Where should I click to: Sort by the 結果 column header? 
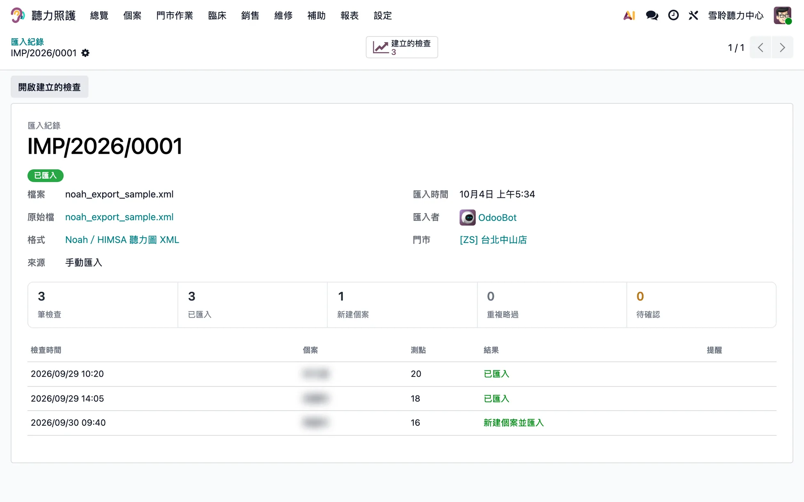(x=491, y=350)
